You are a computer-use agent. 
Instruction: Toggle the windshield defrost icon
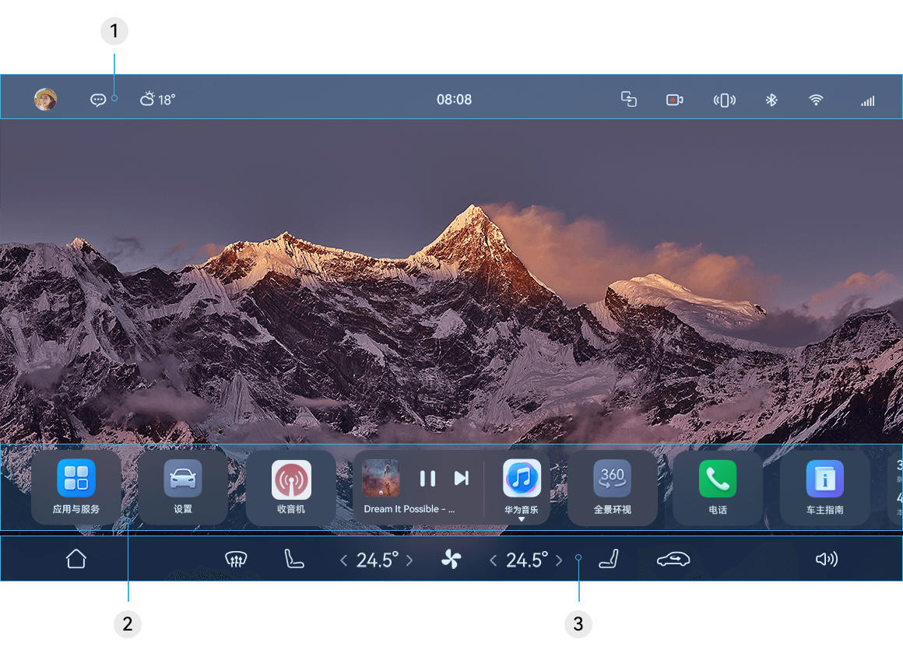point(236,559)
